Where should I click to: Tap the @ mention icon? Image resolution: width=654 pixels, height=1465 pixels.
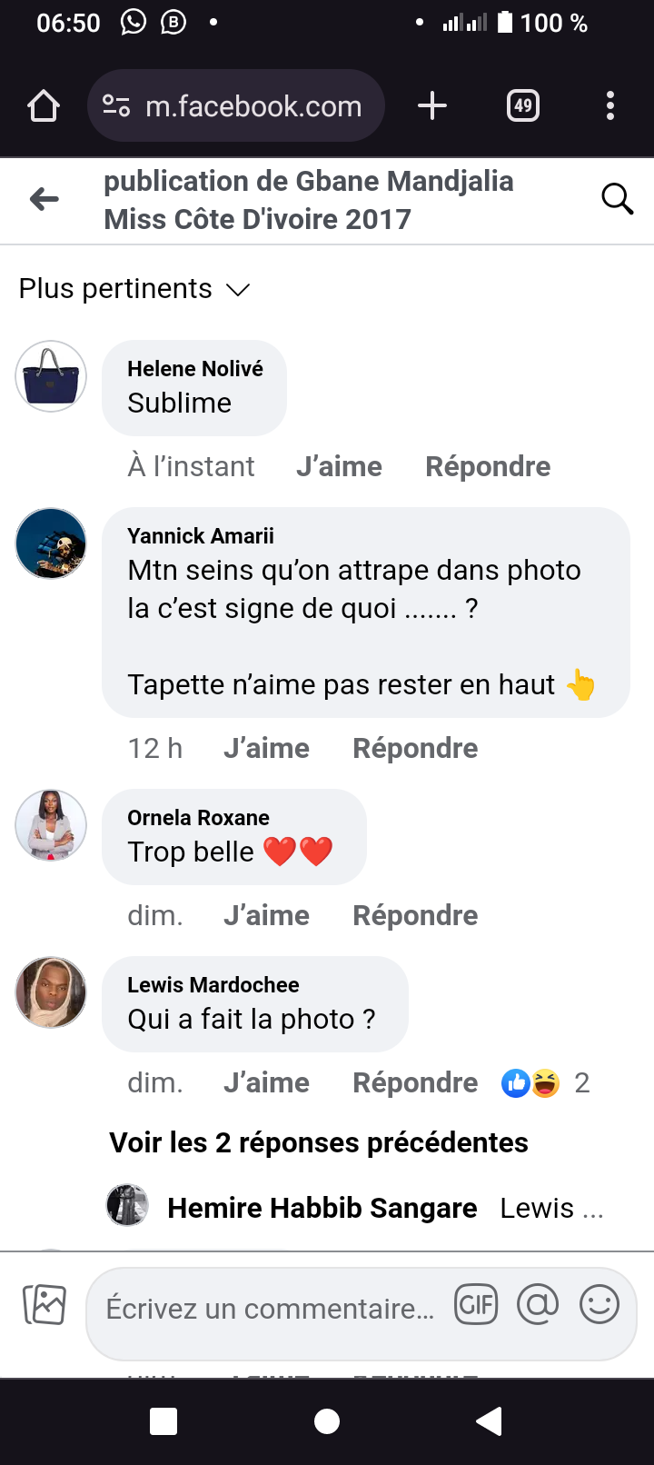538,1306
